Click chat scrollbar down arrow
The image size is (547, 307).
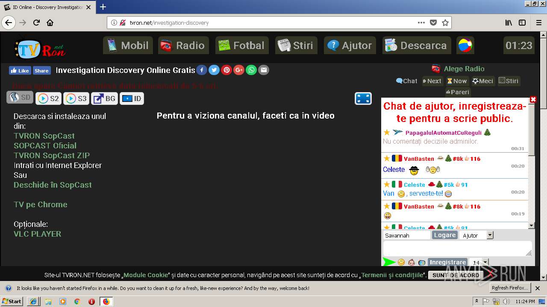[532, 226]
